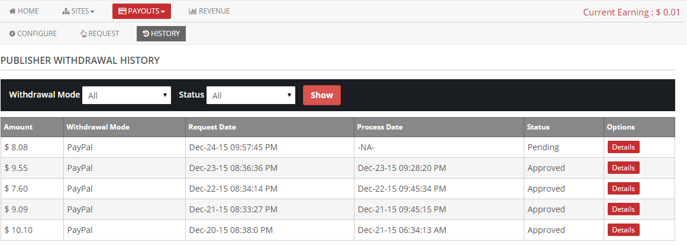This screenshot has width=687, height=246.
Task: Switch to the Configure sub-tab
Action: pyautogui.click(x=33, y=34)
